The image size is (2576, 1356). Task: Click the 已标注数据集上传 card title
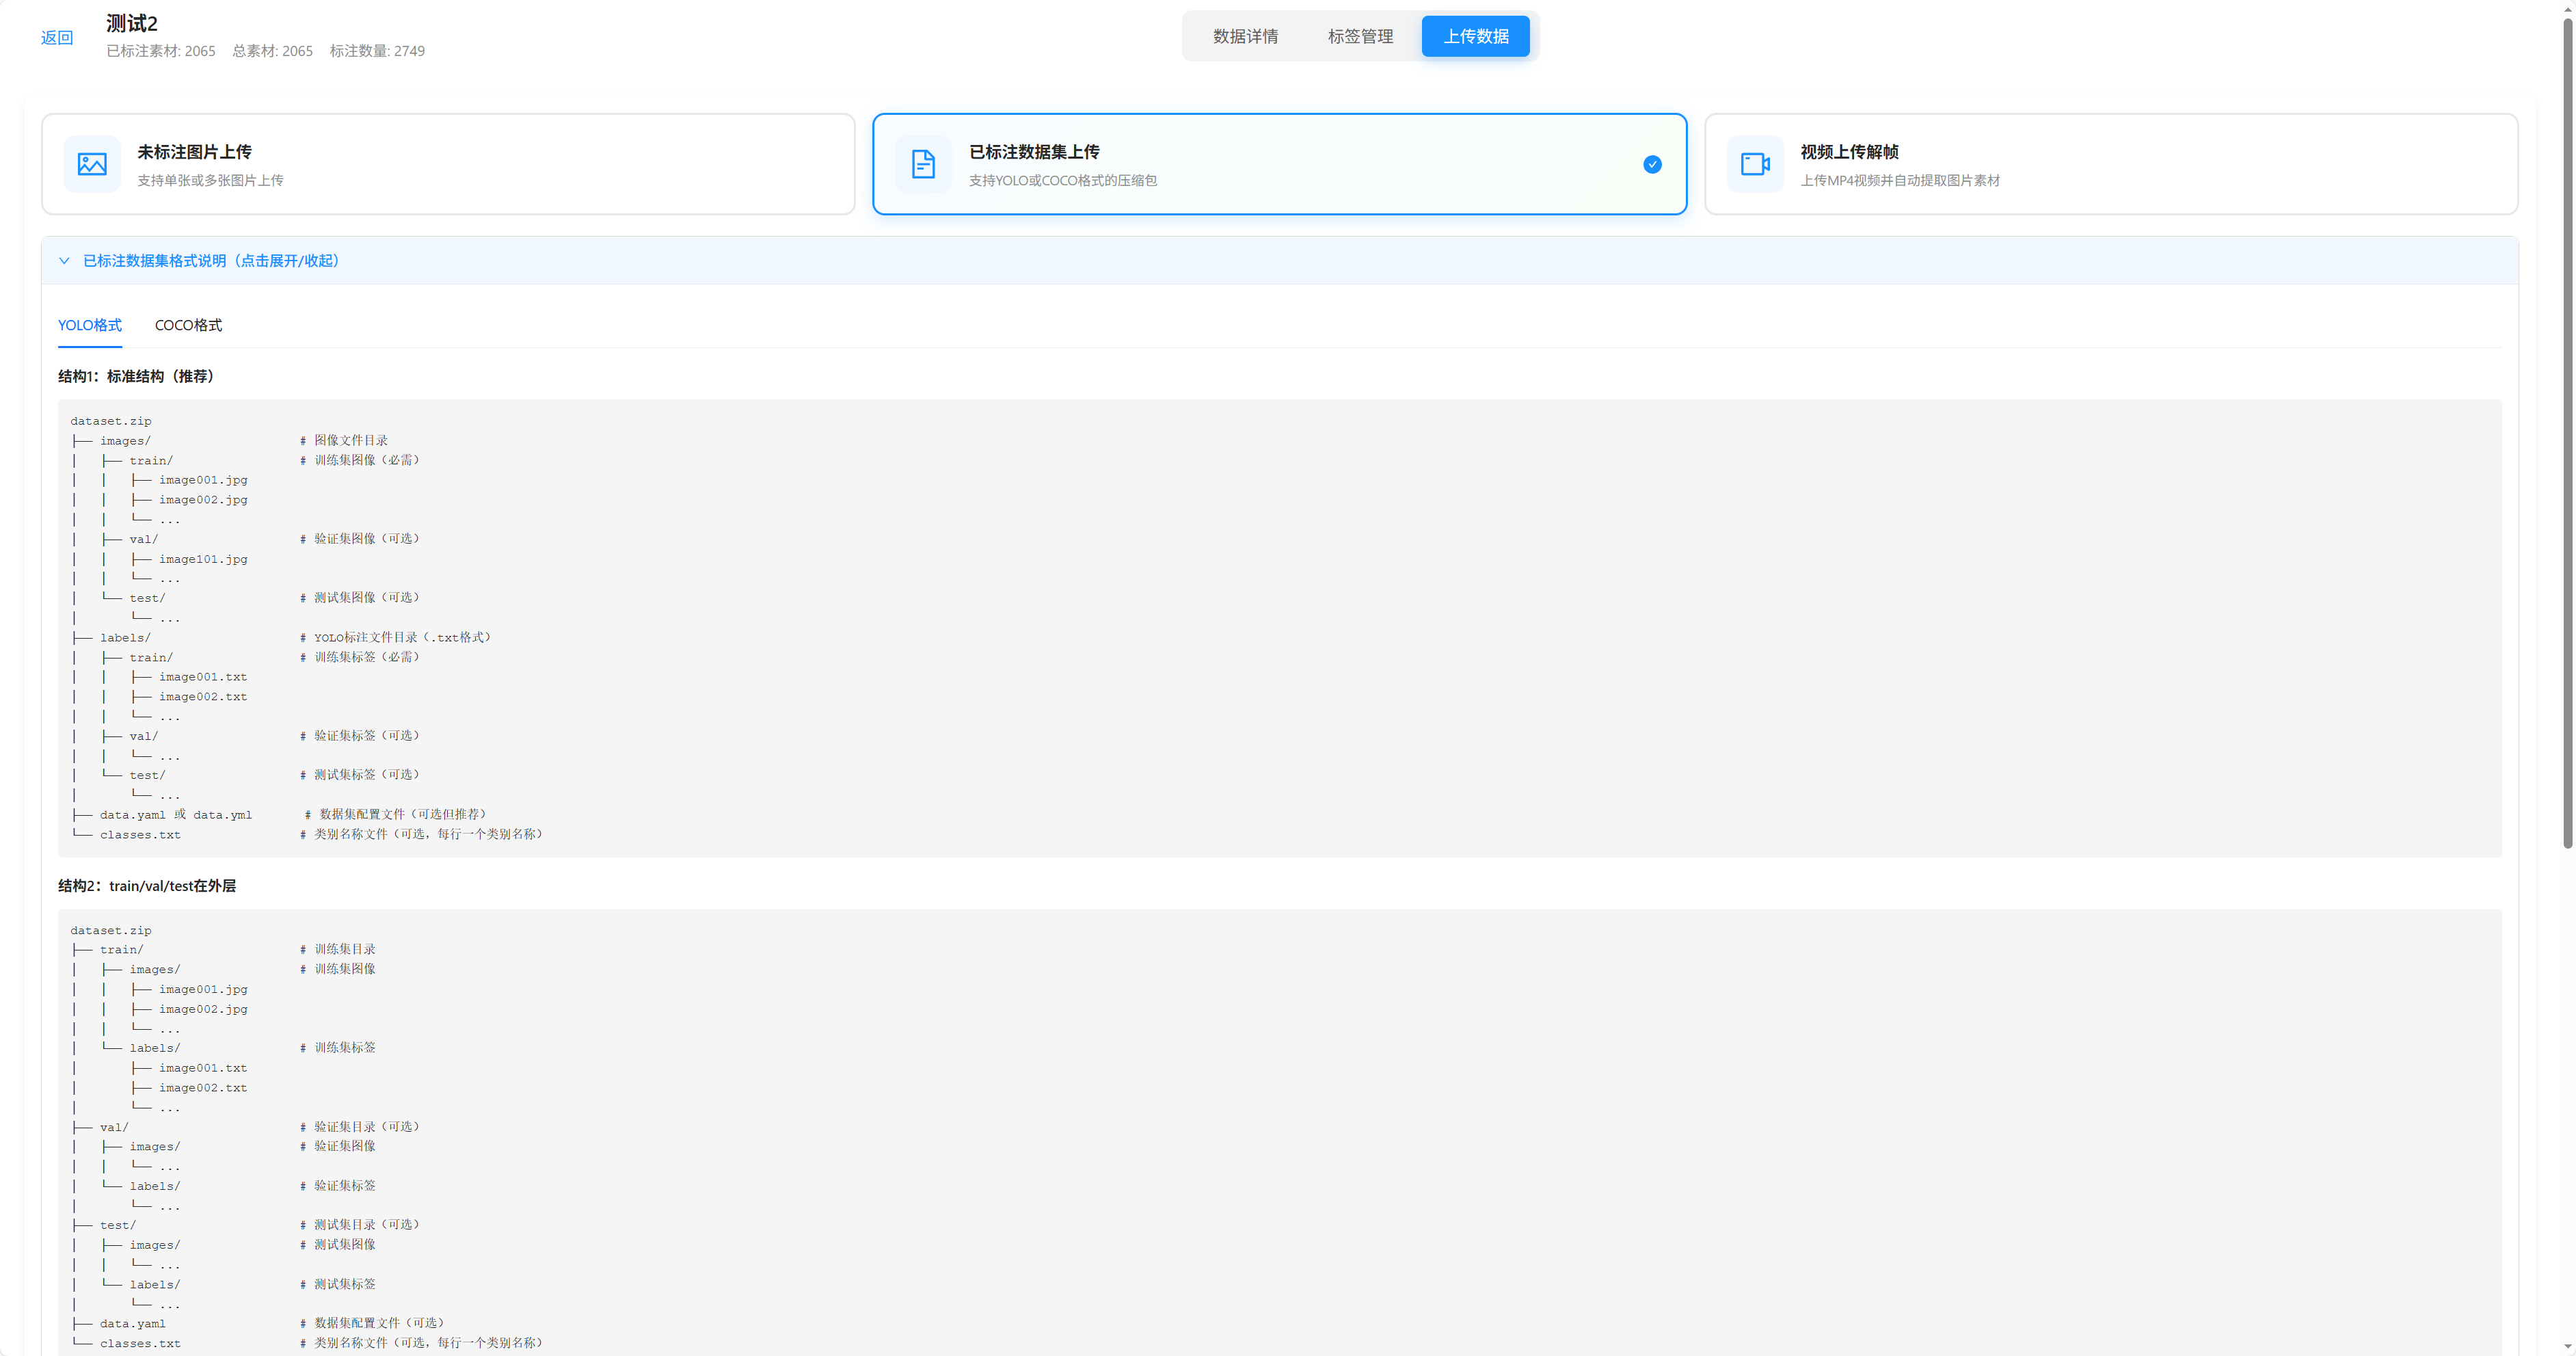(x=1034, y=152)
